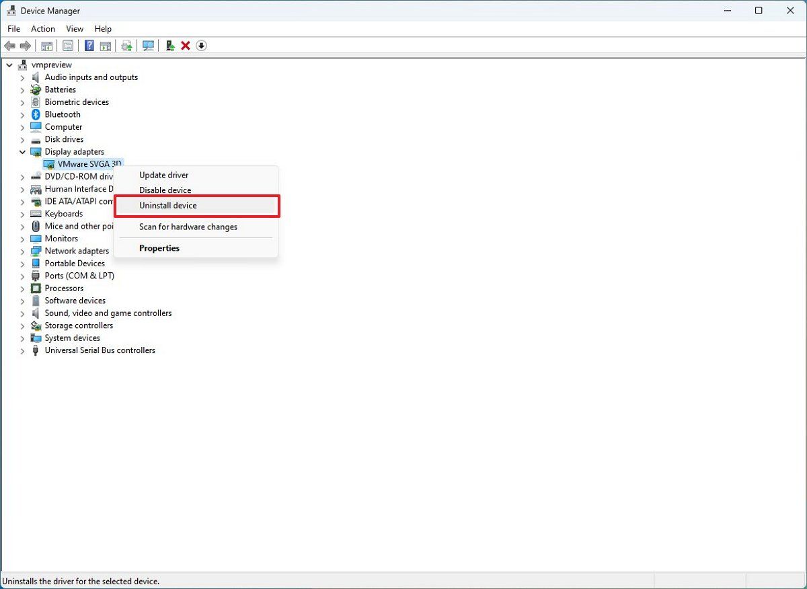Open the View menu

[74, 29]
